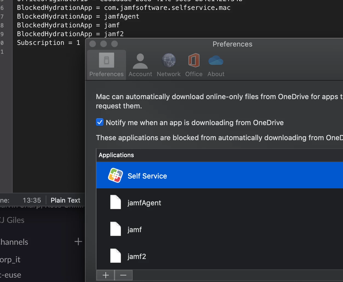Click the Subscription = 1 line in editor
The width and height of the screenshot is (343, 282).
[x=48, y=43]
